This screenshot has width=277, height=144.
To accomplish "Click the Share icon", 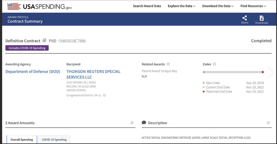I will (x=244, y=18).
